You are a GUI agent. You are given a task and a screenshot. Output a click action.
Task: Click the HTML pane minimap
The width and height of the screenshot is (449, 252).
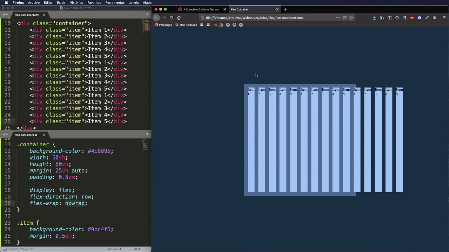pyautogui.click(x=146, y=26)
